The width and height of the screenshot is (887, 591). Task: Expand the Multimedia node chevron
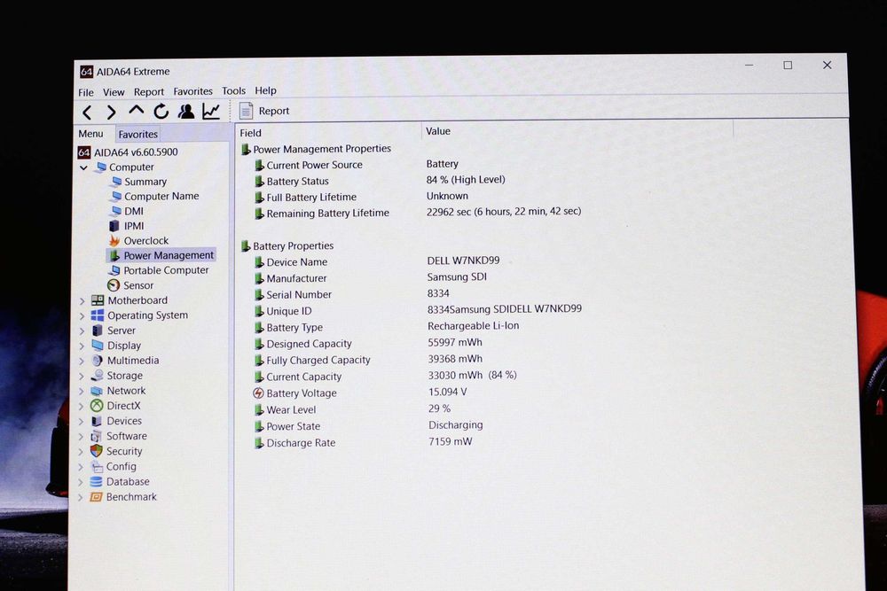tap(82, 361)
